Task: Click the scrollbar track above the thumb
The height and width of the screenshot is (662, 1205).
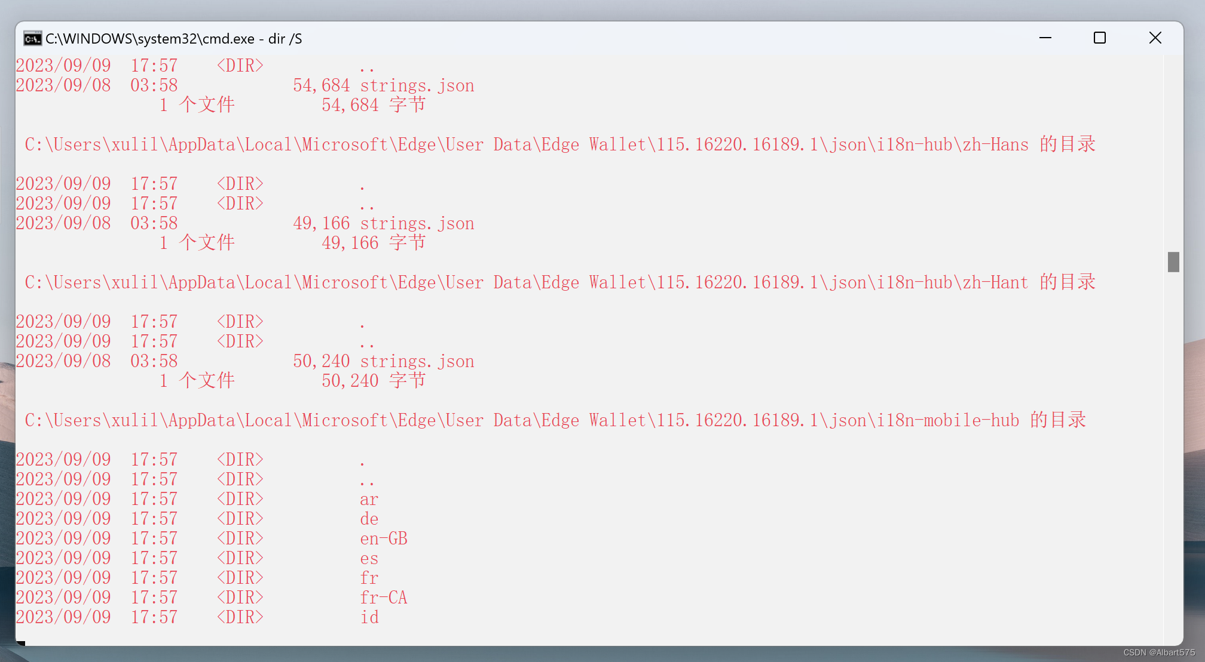Action: point(1173,149)
